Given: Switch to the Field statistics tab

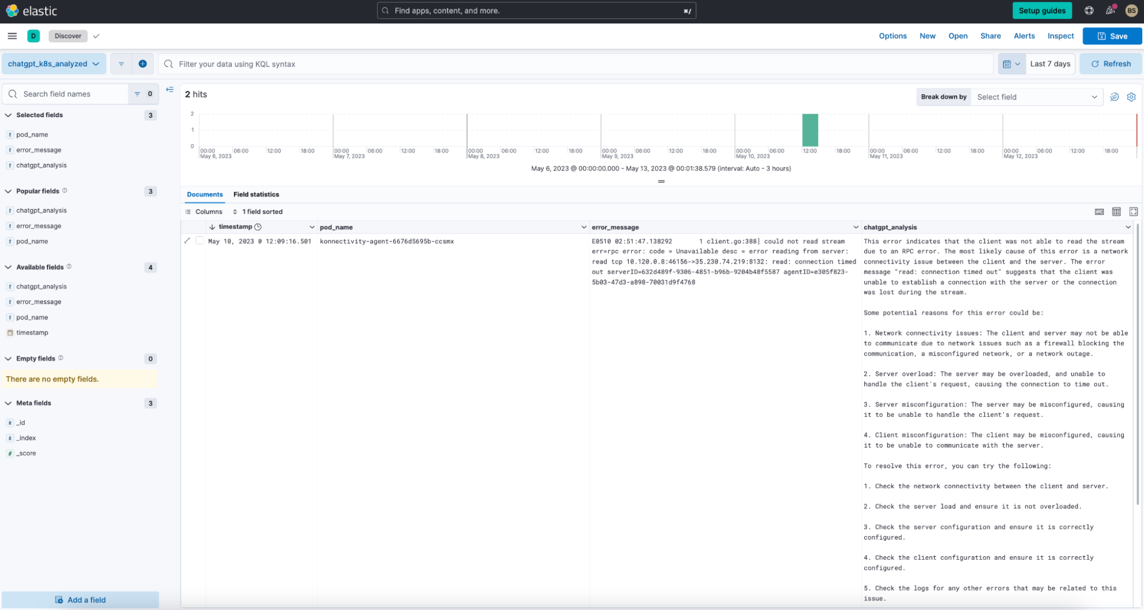Looking at the screenshot, I should (x=256, y=194).
